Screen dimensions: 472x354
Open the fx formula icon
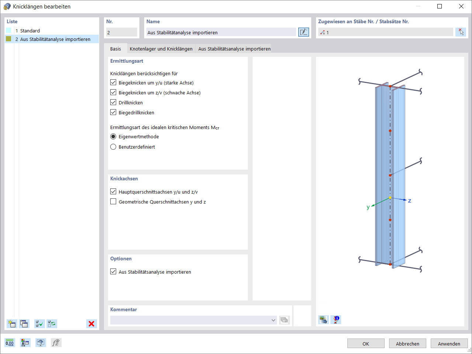pyautogui.click(x=56, y=343)
